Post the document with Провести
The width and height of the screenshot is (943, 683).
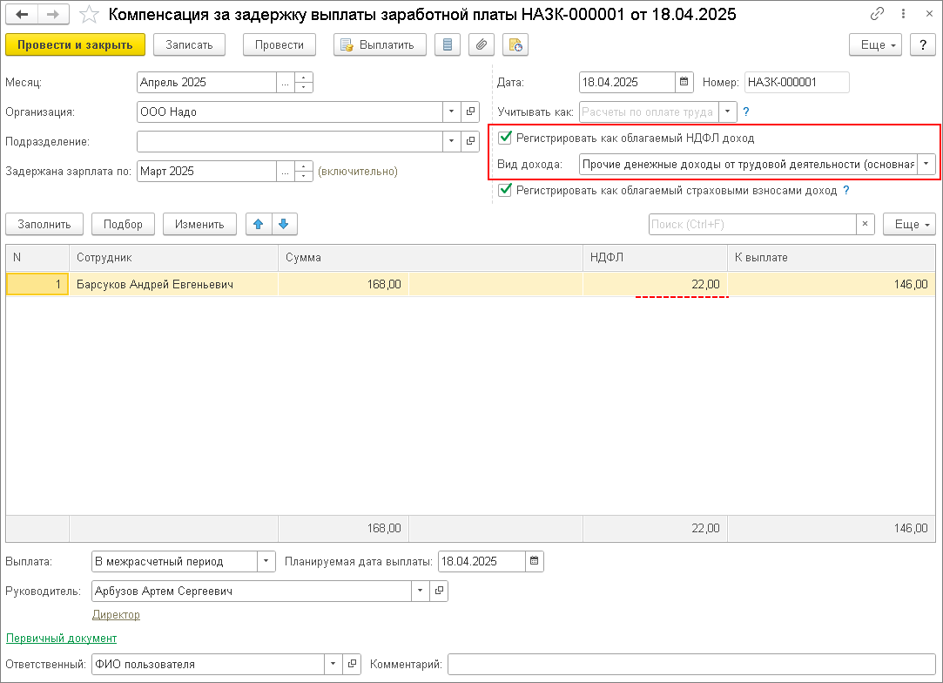tap(279, 44)
